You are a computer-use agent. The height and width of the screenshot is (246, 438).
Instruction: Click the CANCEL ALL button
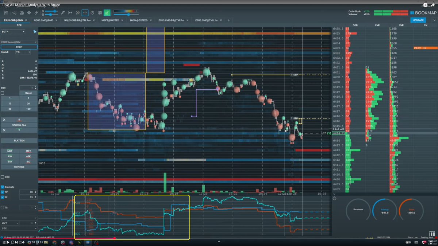coord(19,125)
